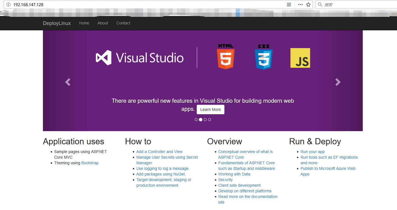Image resolution: width=397 pixels, height=210 pixels.
Task: Select the fourth carousel indicator dot
Action: 210,120
